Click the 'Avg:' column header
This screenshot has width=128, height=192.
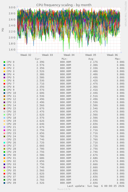(91, 59)
